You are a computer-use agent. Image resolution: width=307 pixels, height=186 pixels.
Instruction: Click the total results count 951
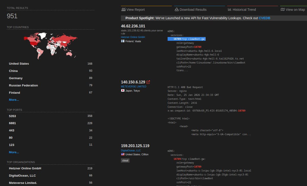12,16
